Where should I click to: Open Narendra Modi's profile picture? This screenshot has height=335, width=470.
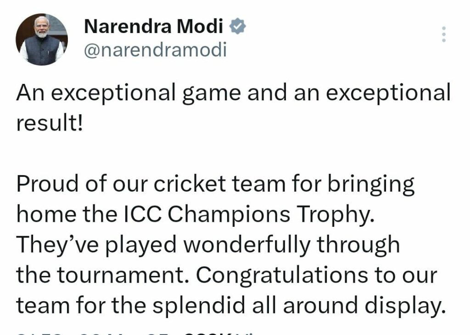42,39
